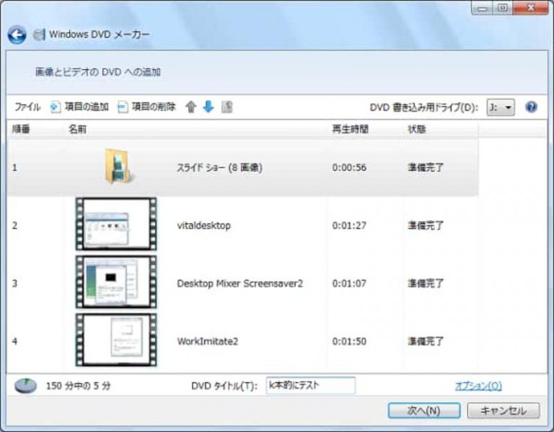Move item up with gray arrow

pos(191,107)
